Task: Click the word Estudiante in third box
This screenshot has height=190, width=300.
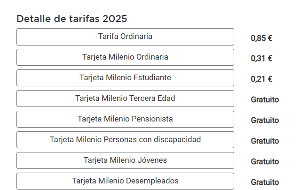Action: pos(152,78)
